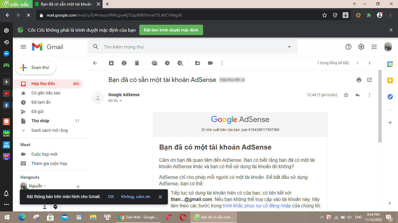This screenshot has width=398, height=223.
Task: Open a new browser tab
Action: 107,4
